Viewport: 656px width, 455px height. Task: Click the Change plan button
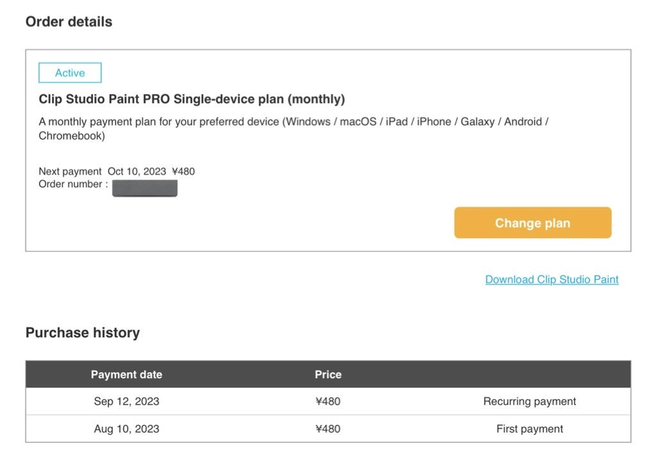tap(532, 223)
